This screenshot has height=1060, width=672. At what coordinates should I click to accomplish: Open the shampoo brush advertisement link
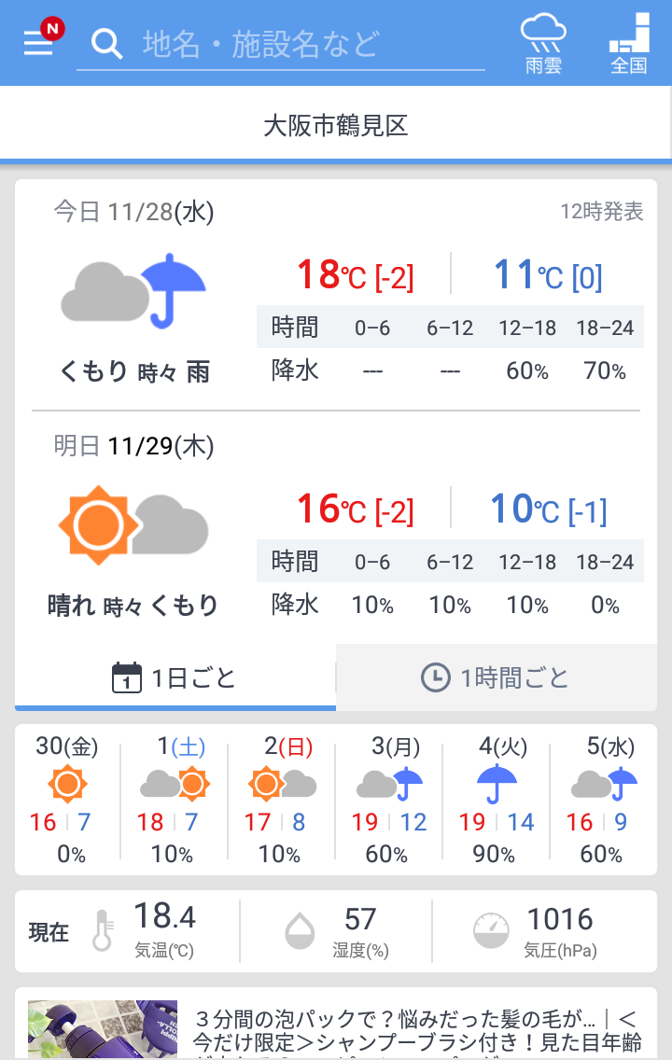pos(415,1032)
